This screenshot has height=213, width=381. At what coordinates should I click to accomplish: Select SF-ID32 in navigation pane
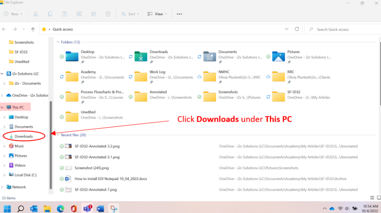(21, 52)
